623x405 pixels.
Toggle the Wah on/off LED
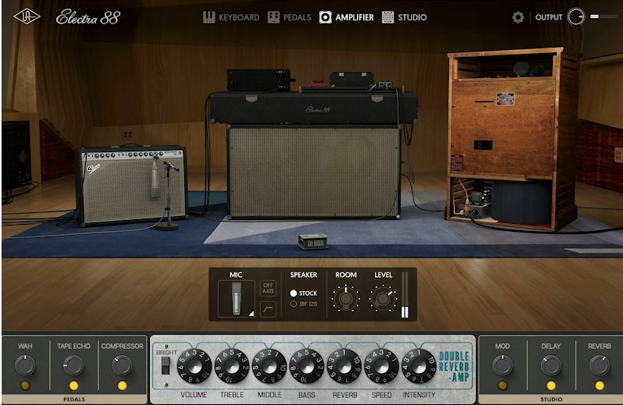tap(25, 385)
